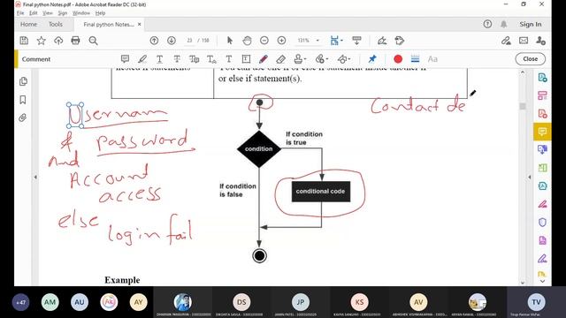Add a sticky note comment

[x=125, y=59]
